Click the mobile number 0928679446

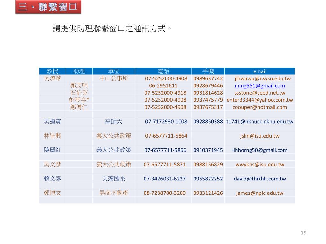[208, 86]
